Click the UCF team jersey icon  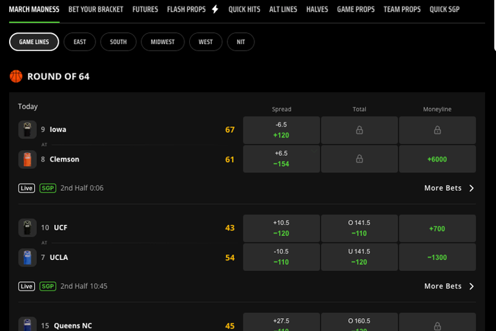pyautogui.click(x=28, y=228)
